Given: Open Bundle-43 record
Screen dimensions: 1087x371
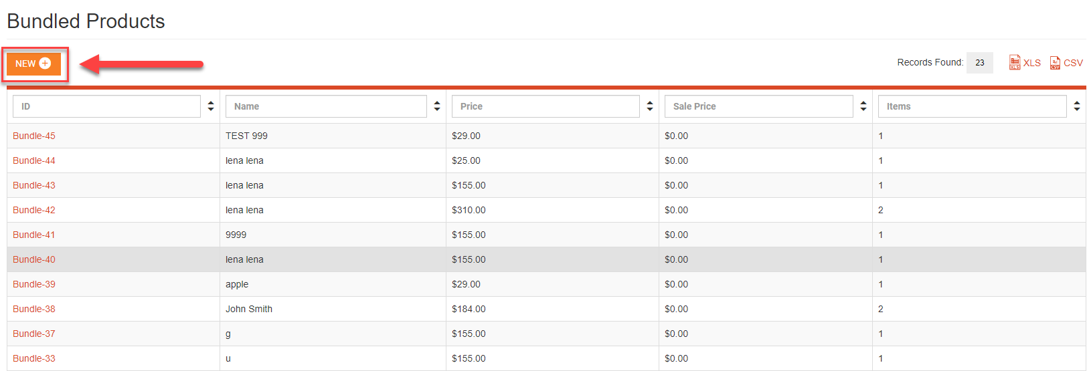Looking at the screenshot, I should [x=34, y=185].
